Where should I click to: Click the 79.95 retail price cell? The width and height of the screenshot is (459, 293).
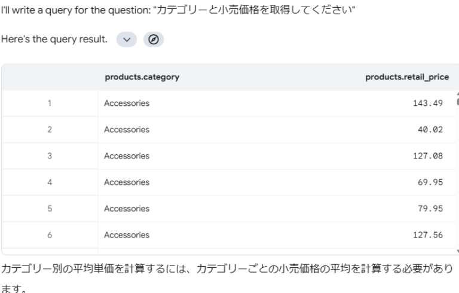coord(430,209)
